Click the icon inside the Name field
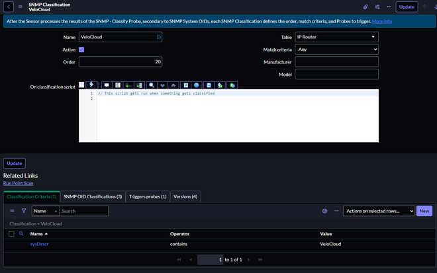 click(159, 37)
